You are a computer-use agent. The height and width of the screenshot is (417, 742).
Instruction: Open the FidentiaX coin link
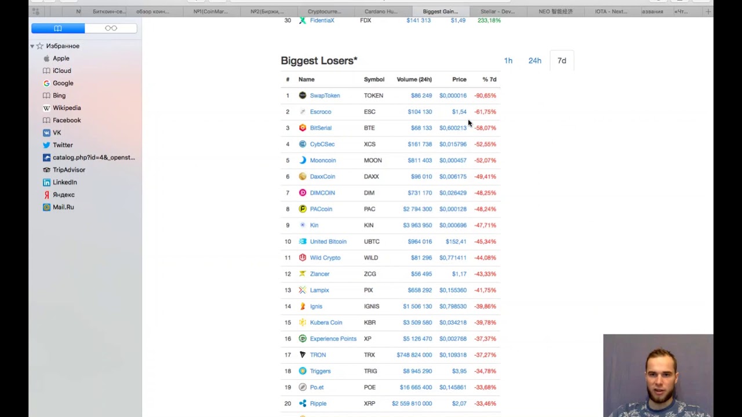(x=322, y=20)
